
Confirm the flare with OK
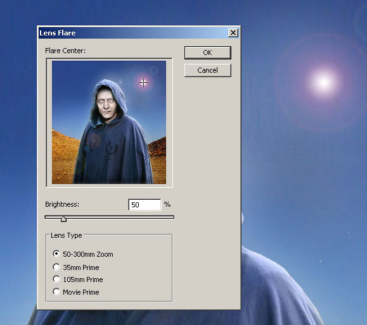click(x=208, y=52)
